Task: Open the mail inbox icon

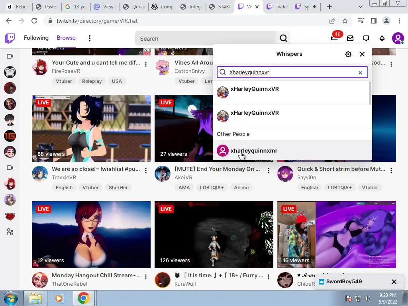Action: coord(350,39)
